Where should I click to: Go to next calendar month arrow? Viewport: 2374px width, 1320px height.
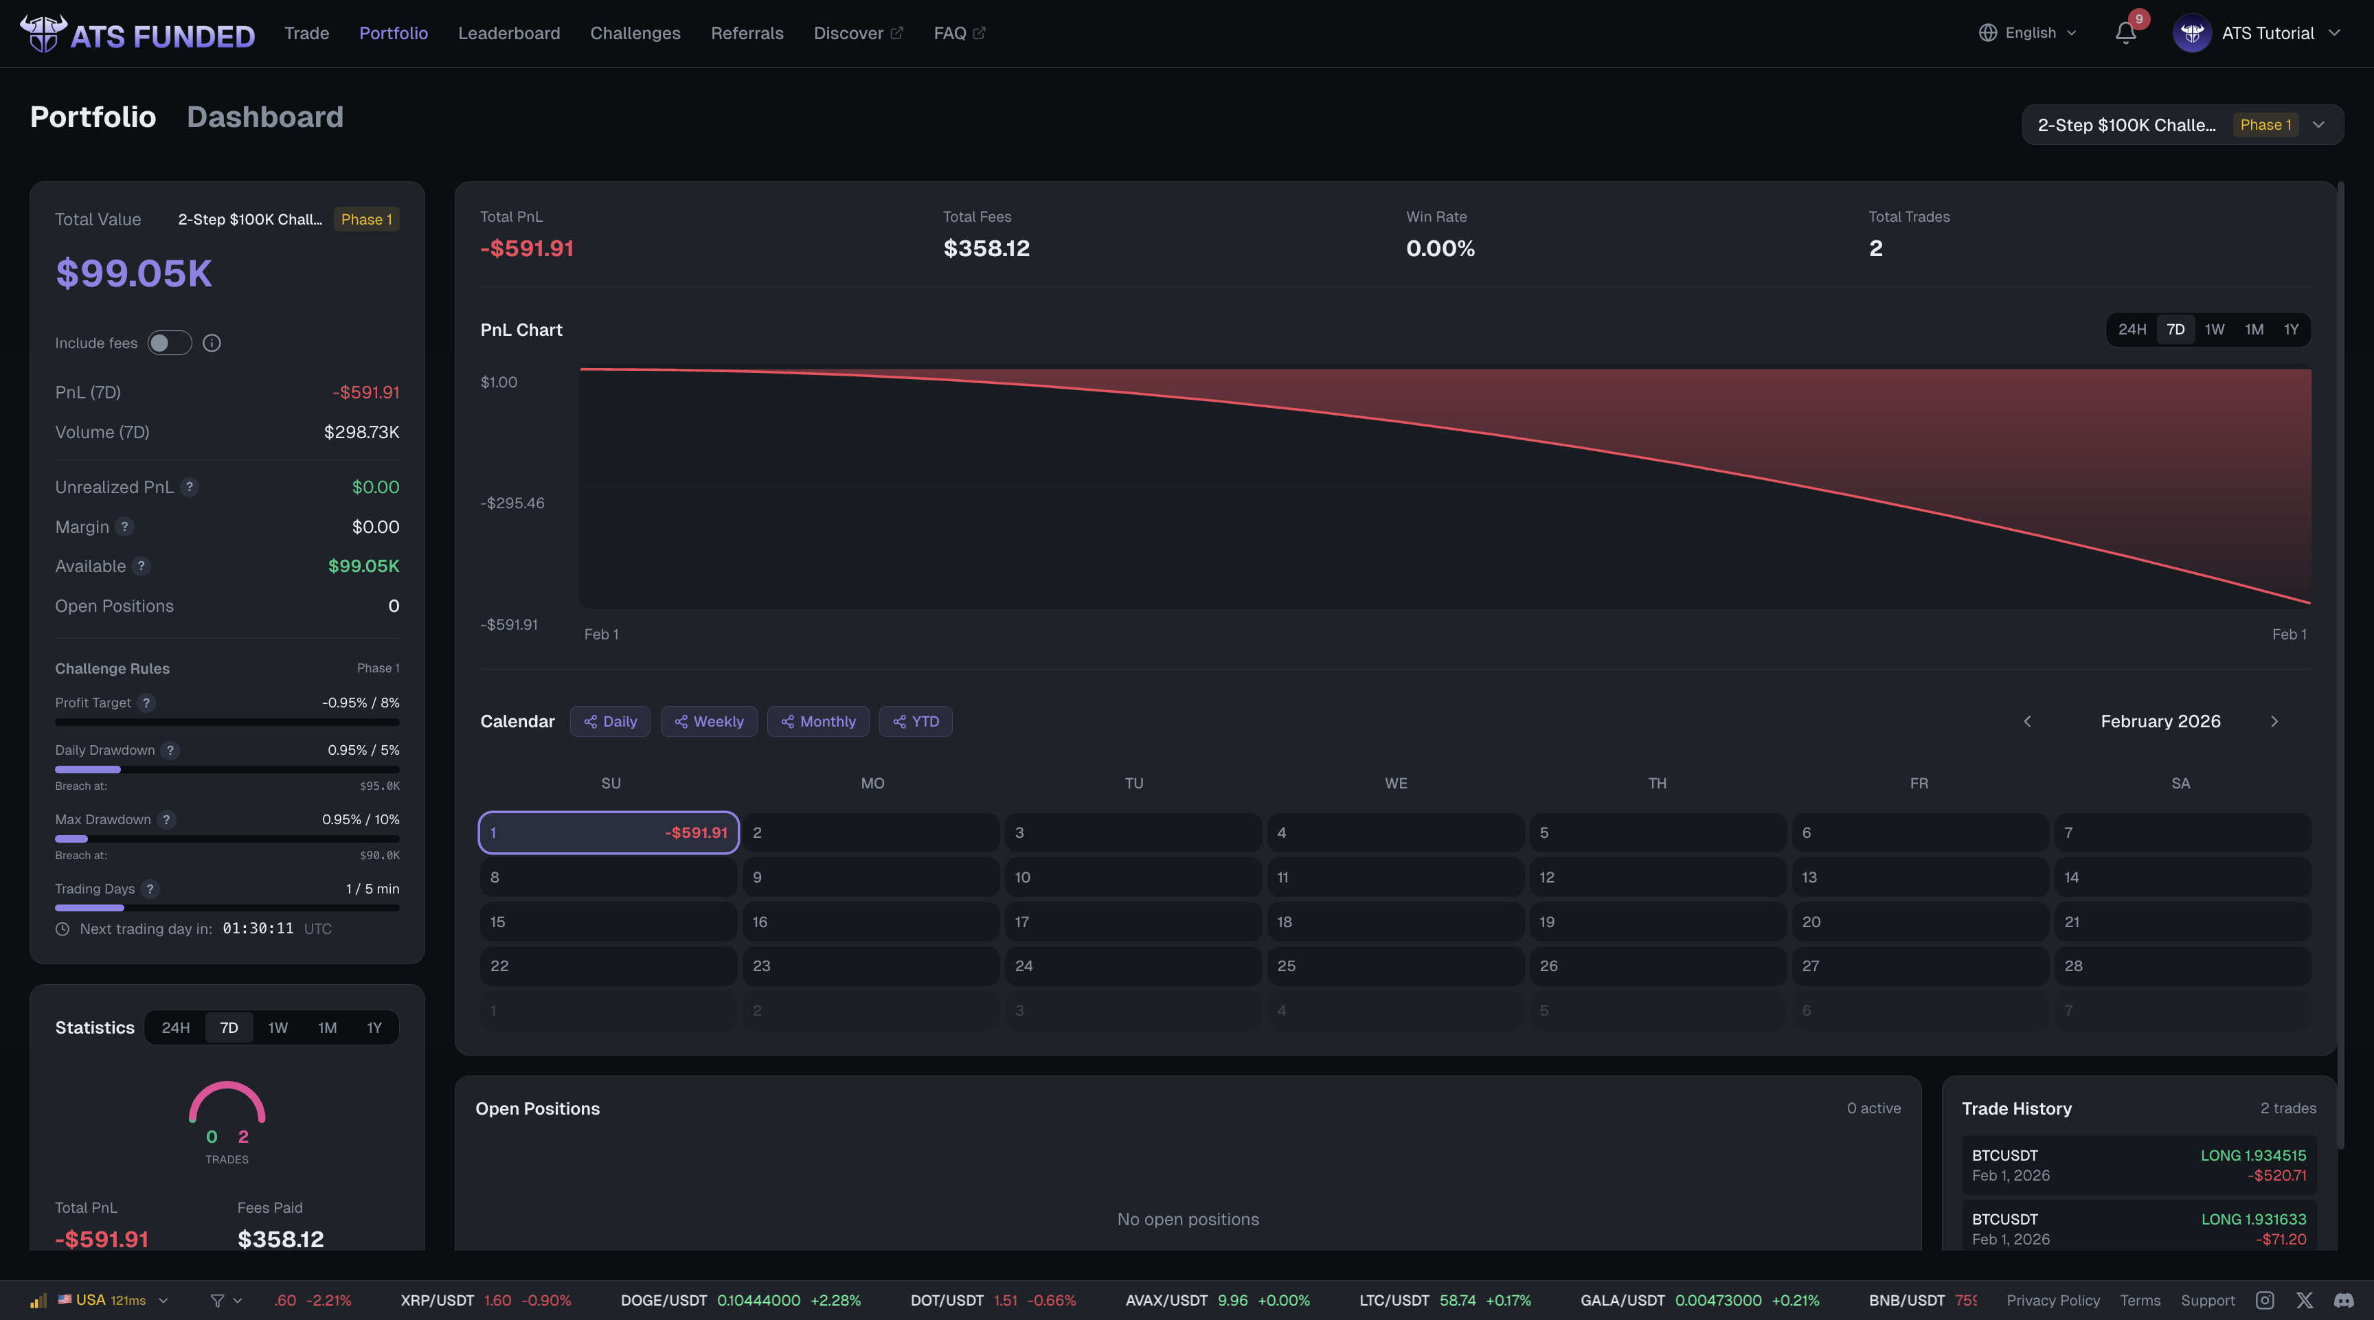point(2274,721)
